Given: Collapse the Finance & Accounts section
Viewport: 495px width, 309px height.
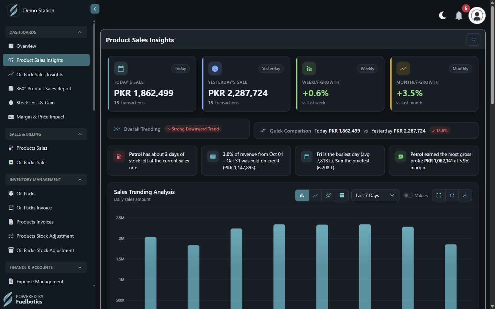Looking at the screenshot, I should point(46,267).
